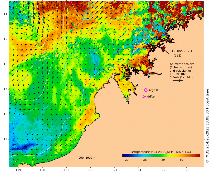Click the magenta Argo 0 circle marker
Viewport: 210px width, 174px height.
click(x=146, y=90)
